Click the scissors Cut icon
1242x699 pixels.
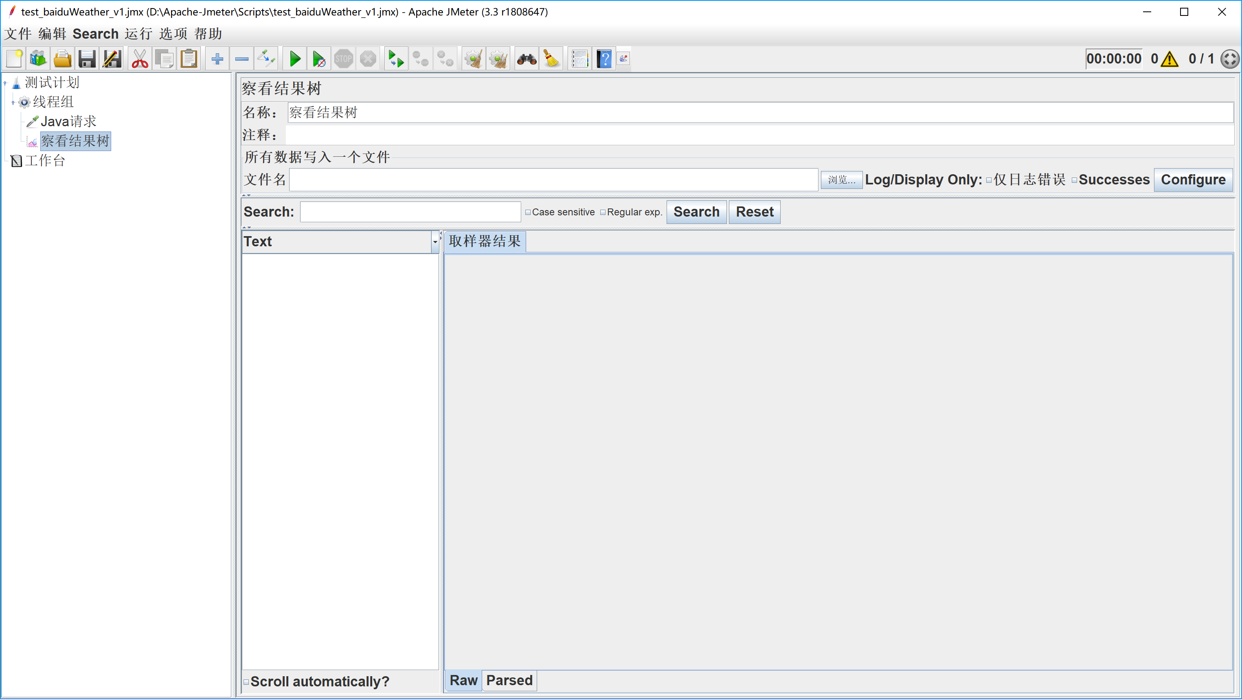140,59
